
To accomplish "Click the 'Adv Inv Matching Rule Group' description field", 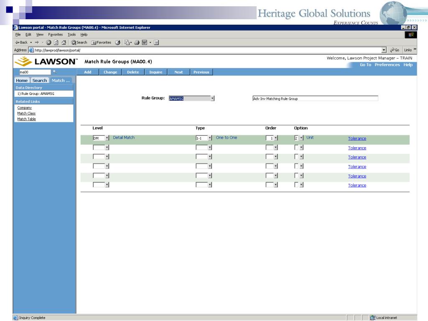I will point(315,99).
